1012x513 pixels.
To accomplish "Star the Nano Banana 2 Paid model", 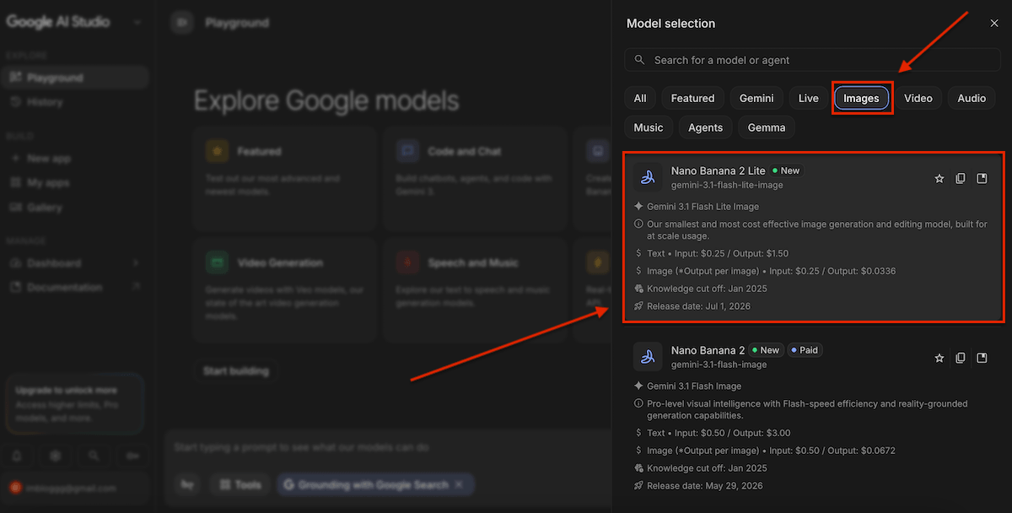I will [x=939, y=359].
